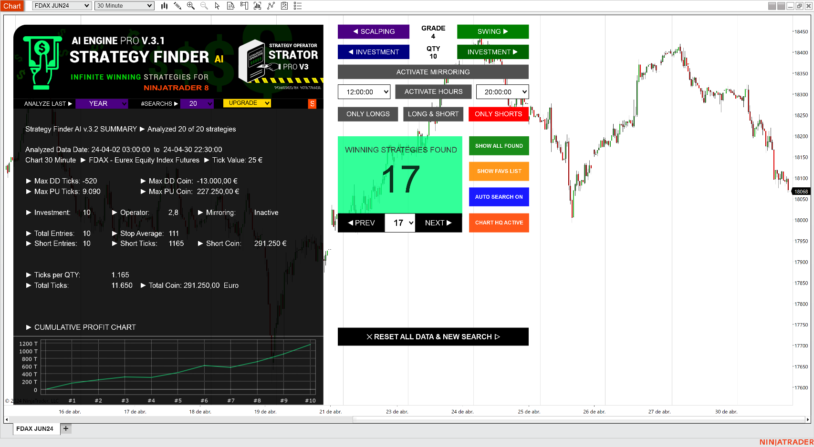
Task: Go to next strategy with NEXT
Action: (438, 223)
